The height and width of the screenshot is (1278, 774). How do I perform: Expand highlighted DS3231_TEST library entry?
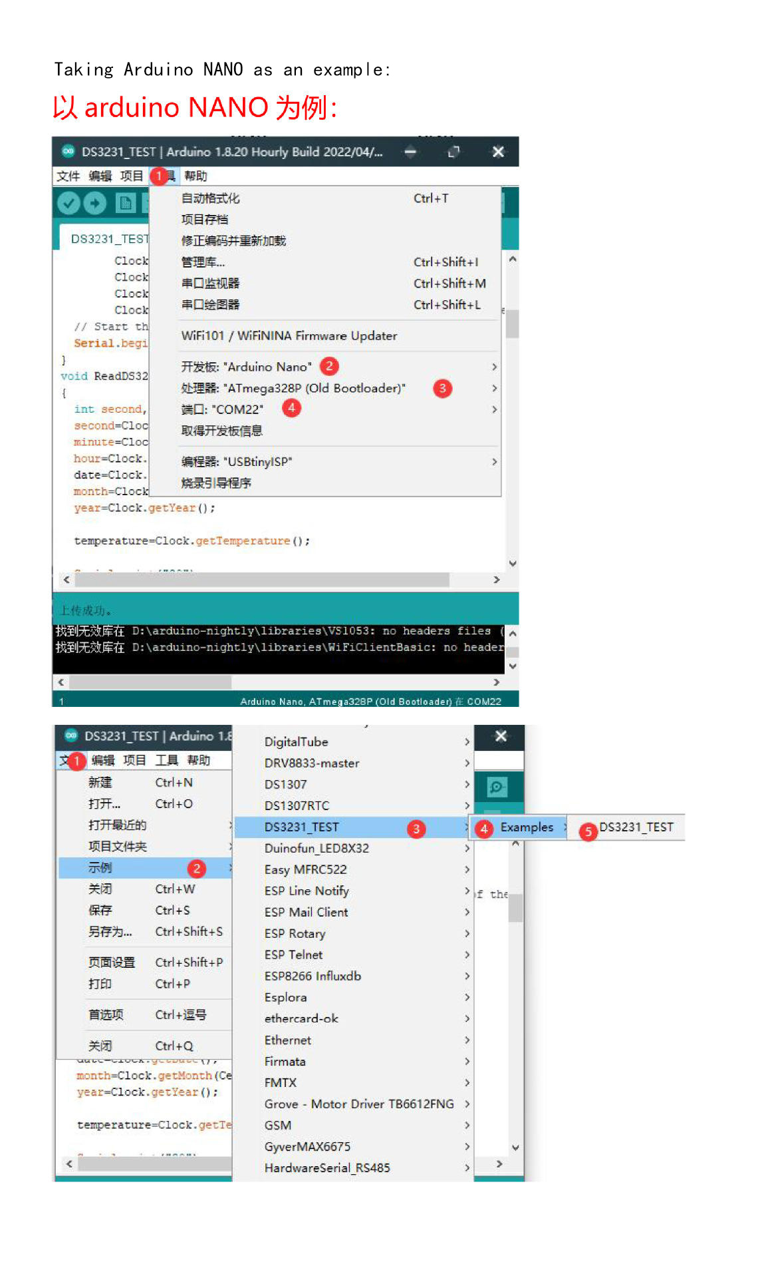point(354,827)
